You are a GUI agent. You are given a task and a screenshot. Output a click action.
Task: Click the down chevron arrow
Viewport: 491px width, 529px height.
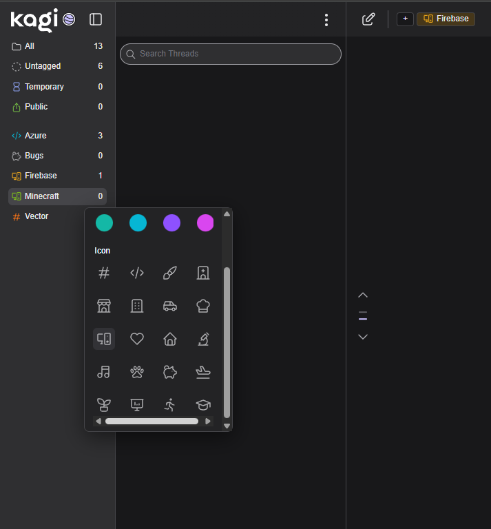(363, 337)
